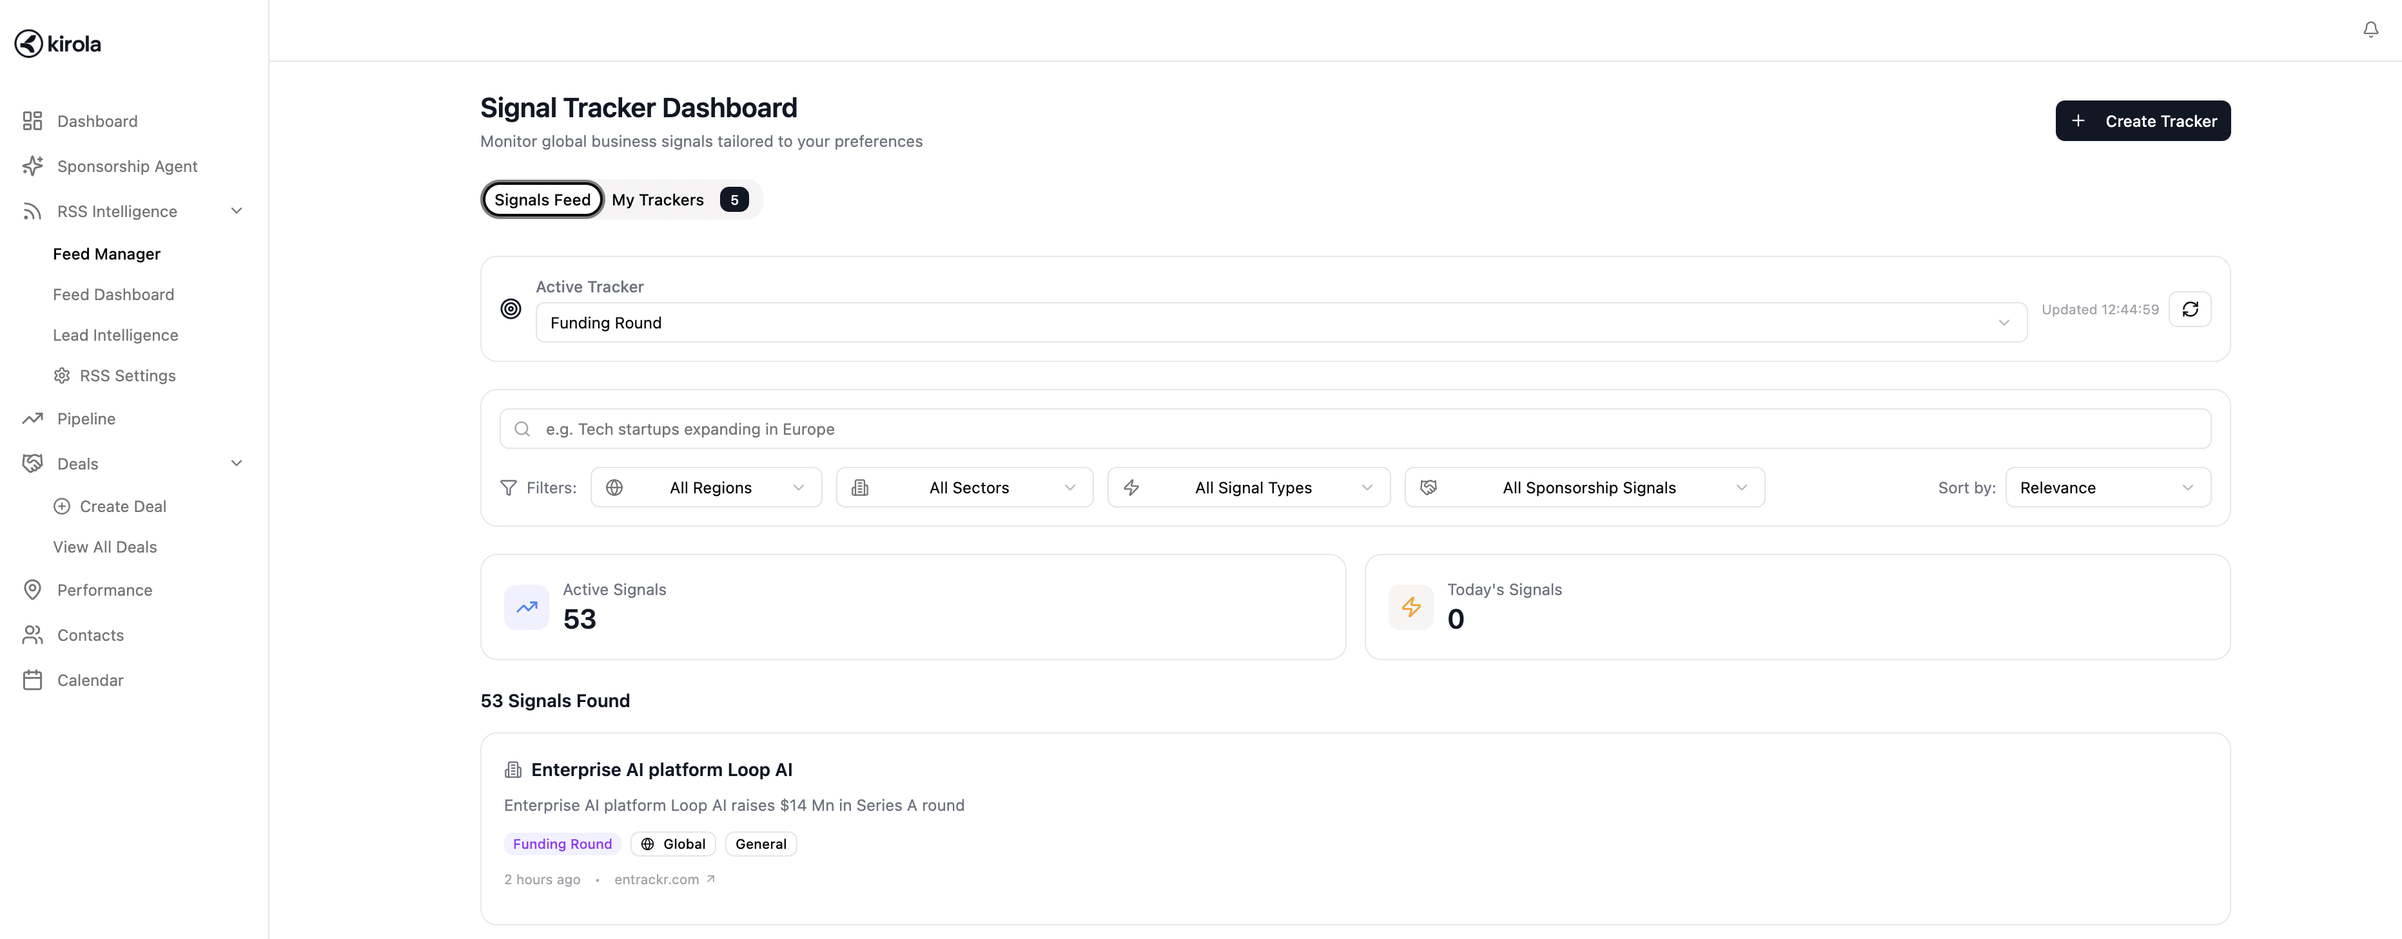Click the notification bell icon

point(2370,30)
